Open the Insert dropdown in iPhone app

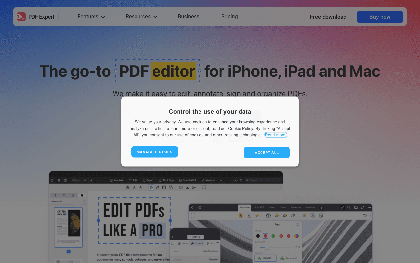196,237
